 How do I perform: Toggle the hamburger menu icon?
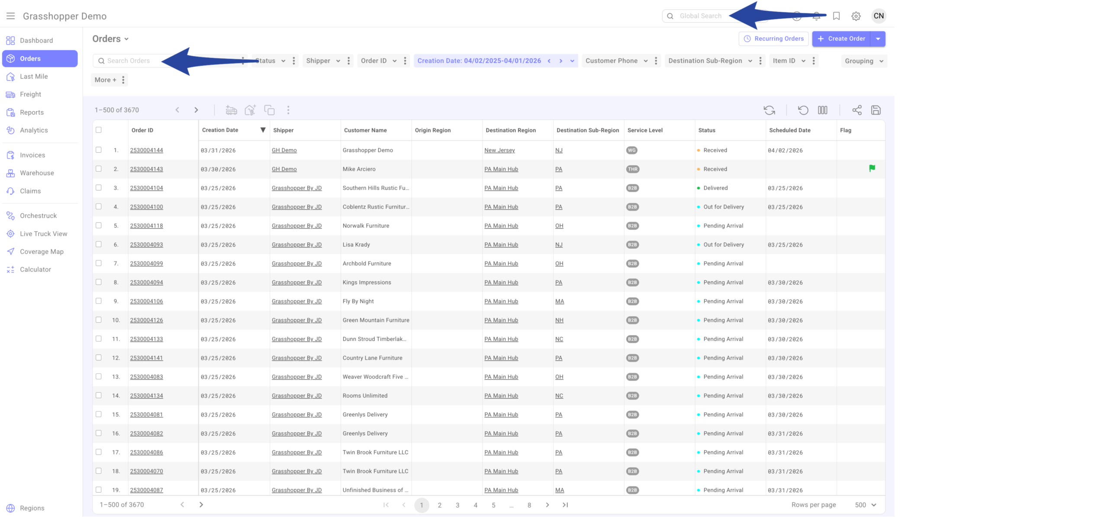[x=11, y=16]
